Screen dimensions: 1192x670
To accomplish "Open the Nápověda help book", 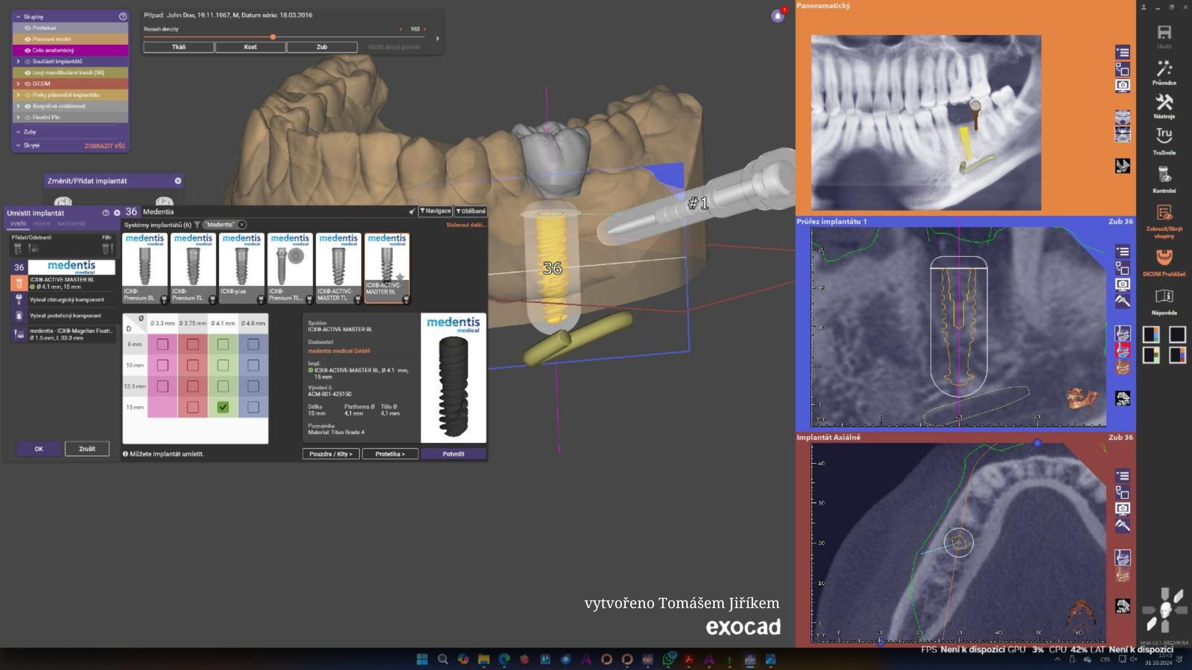I will (x=1164, y=301).
